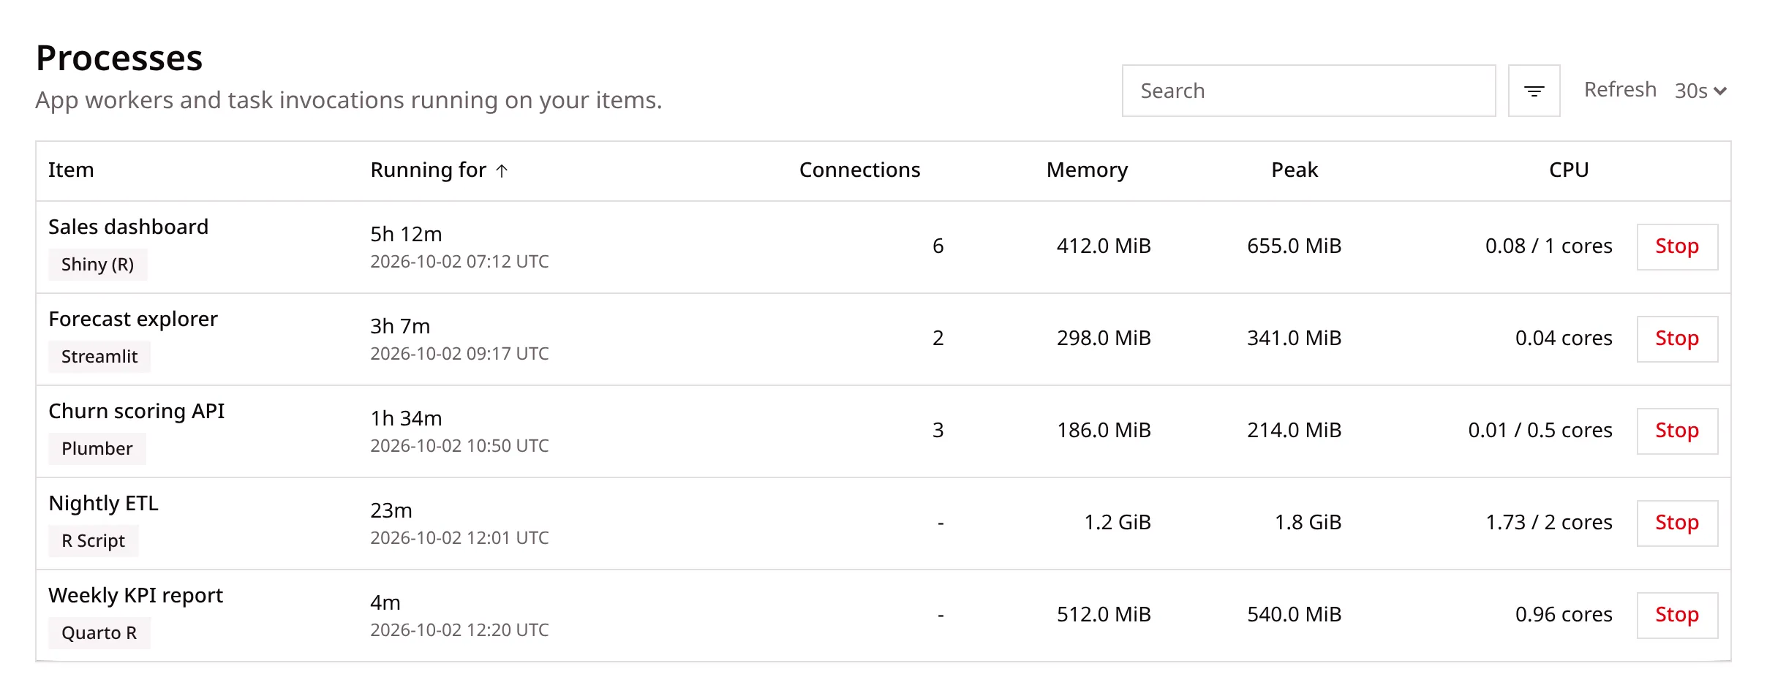Select the 412.0 MiB memory value
The image size is (1767, 696).
click(1104, 246)
